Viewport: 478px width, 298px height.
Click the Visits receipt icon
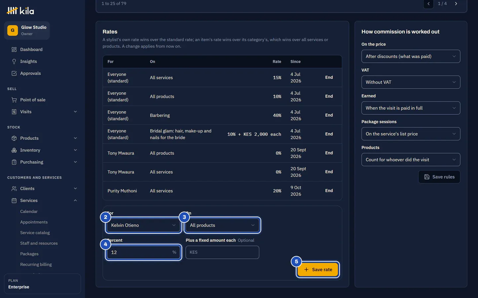(14, 112)
